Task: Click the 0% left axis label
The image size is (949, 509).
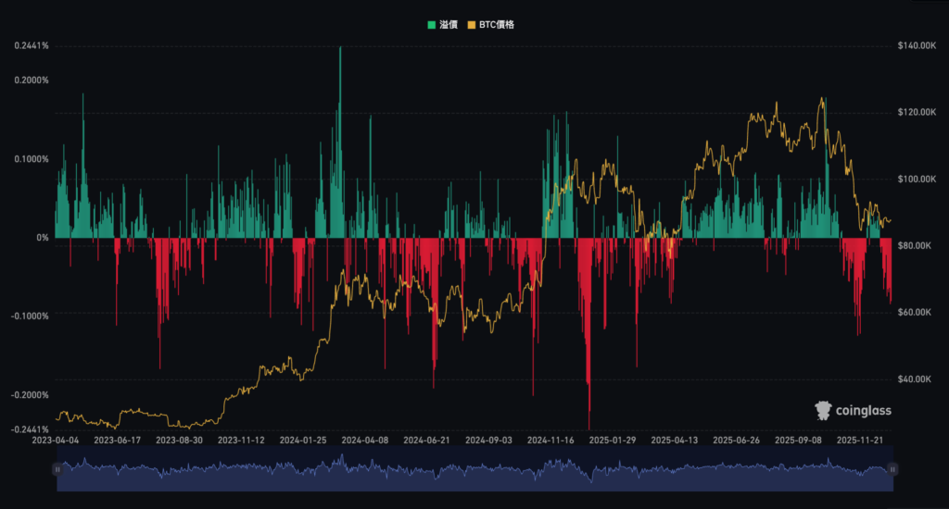Action: 43,238
